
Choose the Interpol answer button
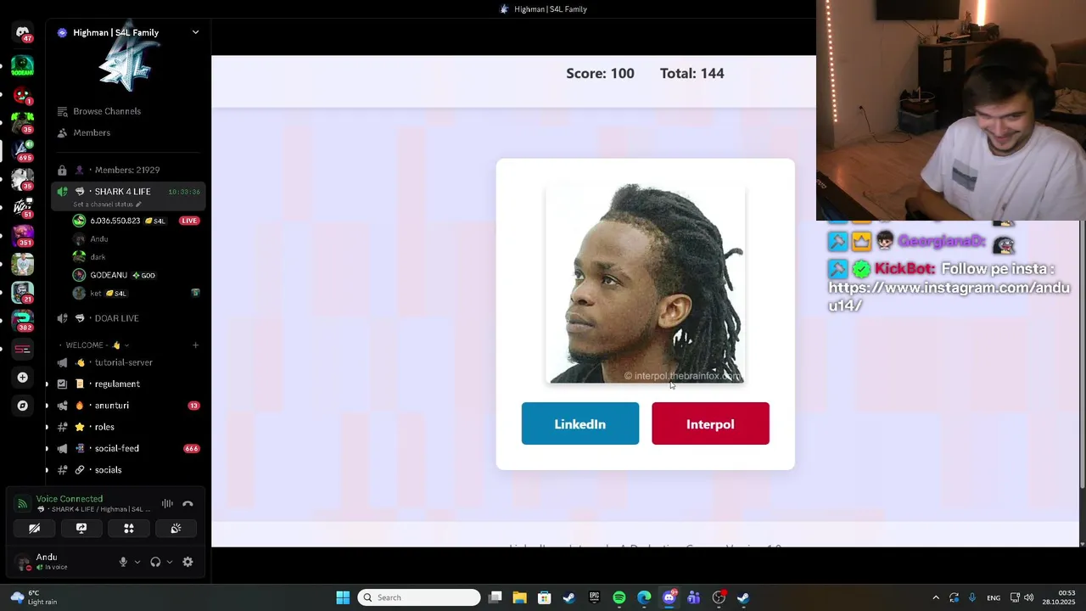[x=710, y=423]
